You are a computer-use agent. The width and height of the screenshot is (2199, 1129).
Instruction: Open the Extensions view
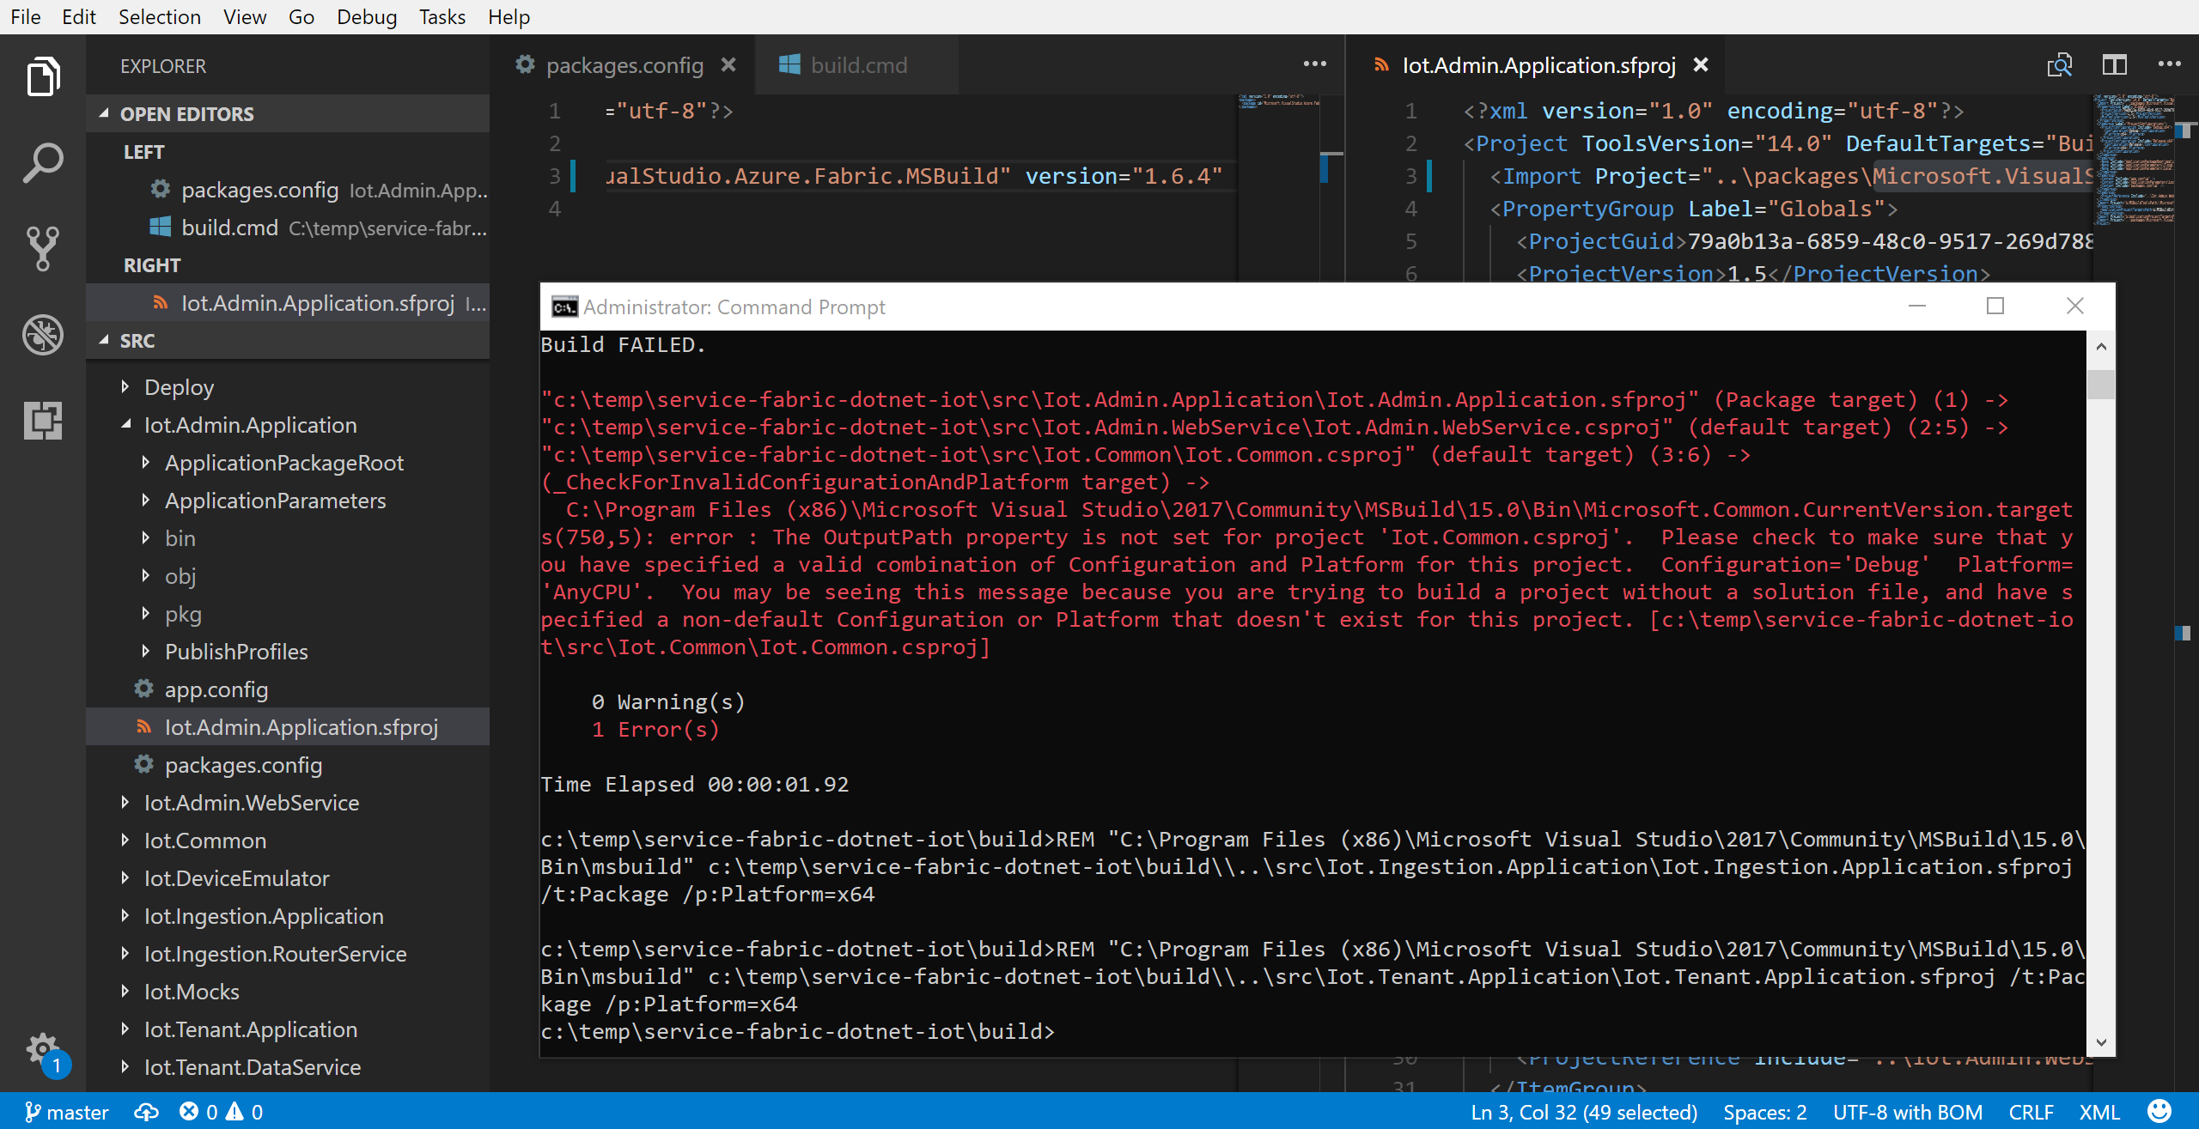43,420
